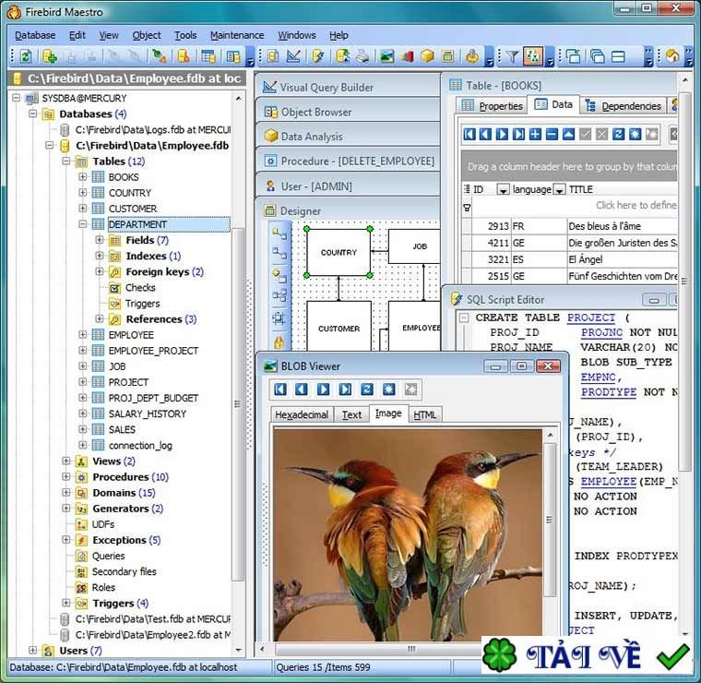Go to next BLOB in BLOB Viewer
This screenshot has height=683, width=701.
pyautogui.click(x=324, y=389)
